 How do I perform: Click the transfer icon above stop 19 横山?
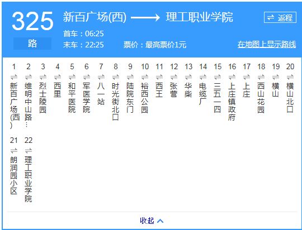pos(276,77)
